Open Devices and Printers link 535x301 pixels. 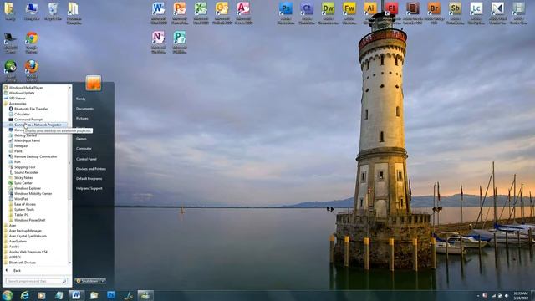pyautogui.click(x=91, y=169)
